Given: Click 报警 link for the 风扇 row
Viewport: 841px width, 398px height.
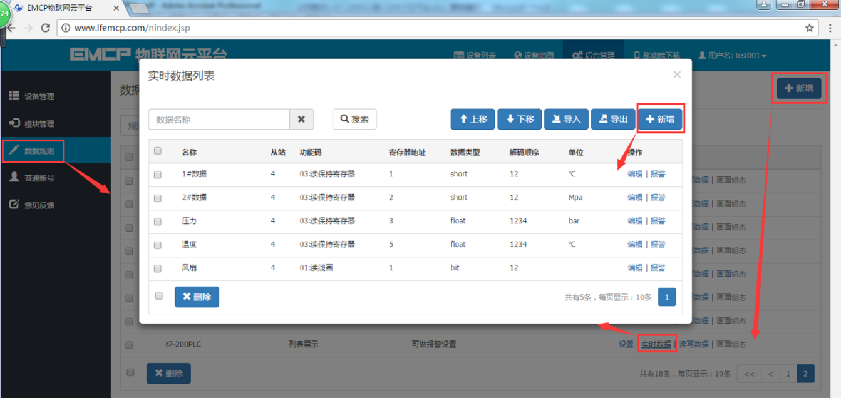Looking at the screenshot, I should 658,268.
